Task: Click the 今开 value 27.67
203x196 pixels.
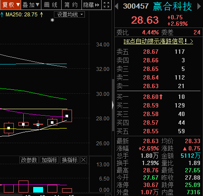Action: 151,178
